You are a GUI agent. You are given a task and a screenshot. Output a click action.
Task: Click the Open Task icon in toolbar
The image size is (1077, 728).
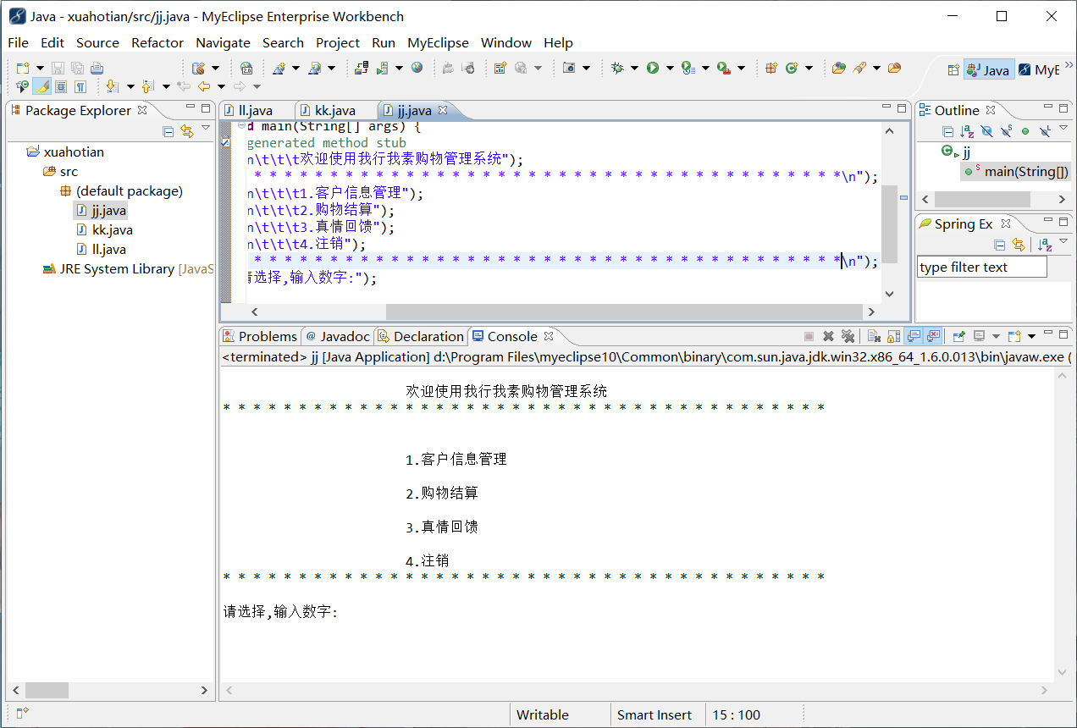[x=894, y=68]
